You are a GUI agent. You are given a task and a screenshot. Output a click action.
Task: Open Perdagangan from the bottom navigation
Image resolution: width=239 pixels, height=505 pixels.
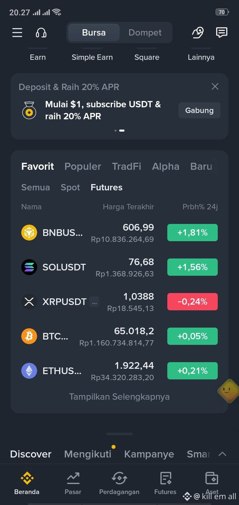[119, 483]
